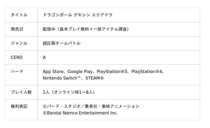This screenshot has height=128, width=210.
Task: Click the 超圧倒チームバトル genre text
Action: coord(61,43)
